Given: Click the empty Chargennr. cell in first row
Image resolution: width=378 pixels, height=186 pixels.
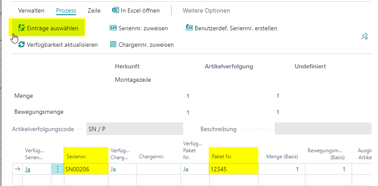Looking at the screenshot, I should pos(159,169).
